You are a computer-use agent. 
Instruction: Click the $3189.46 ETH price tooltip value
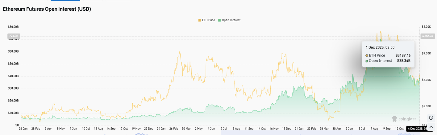[x=403, y=55]
